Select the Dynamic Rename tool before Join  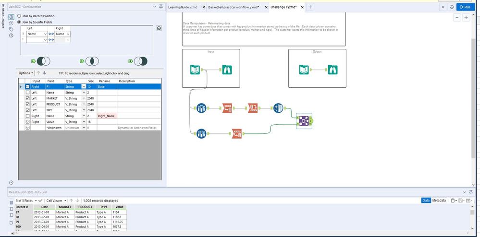(278, 108)
